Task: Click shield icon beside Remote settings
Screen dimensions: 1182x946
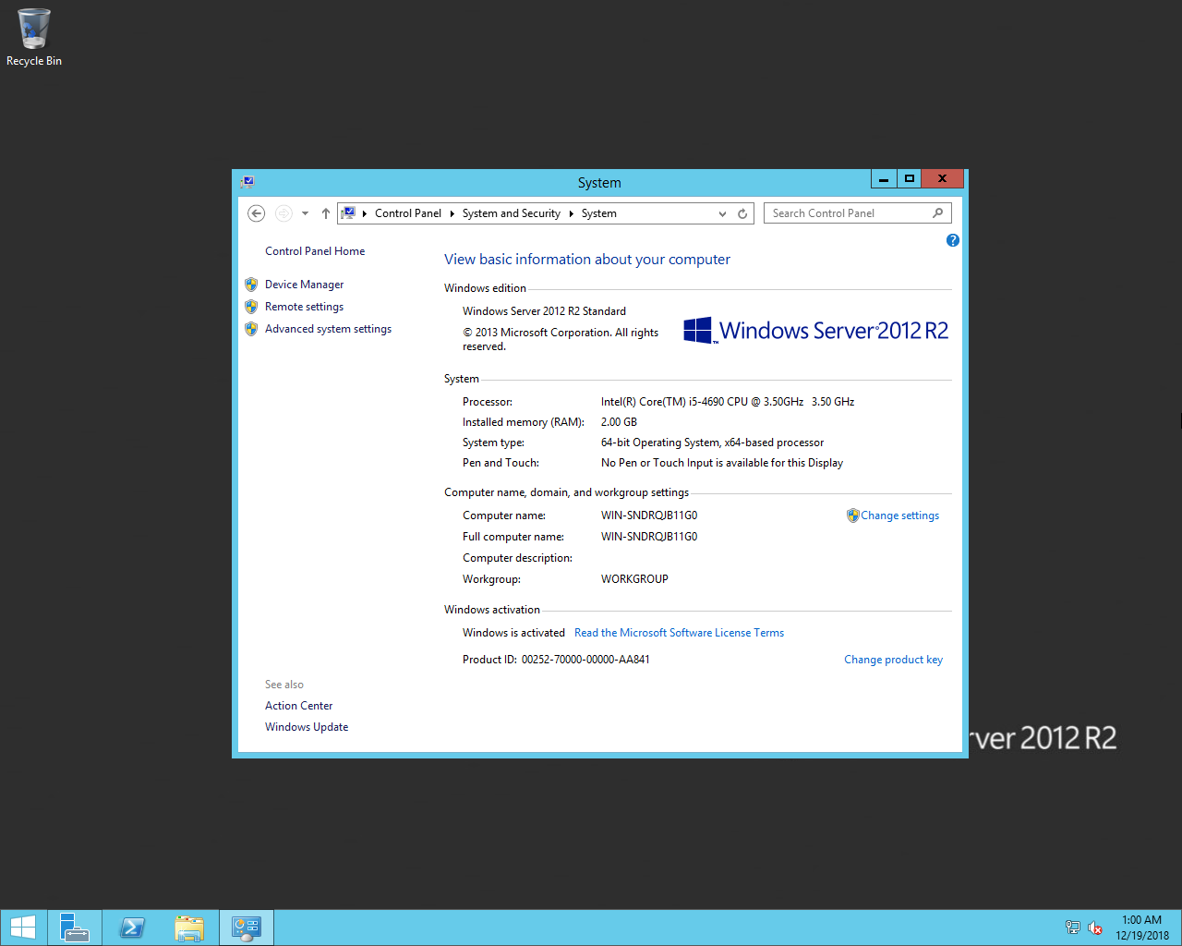Action: (x=251, y=307)
